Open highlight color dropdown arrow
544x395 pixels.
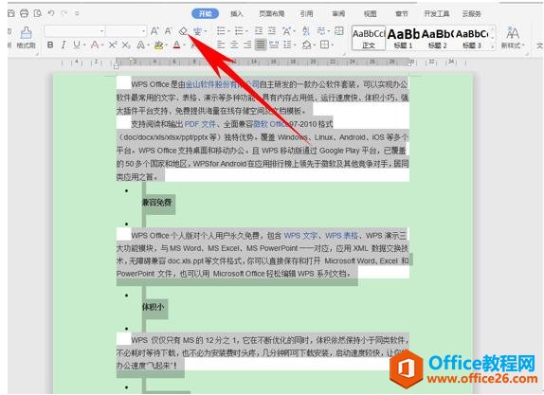(166, 45)
